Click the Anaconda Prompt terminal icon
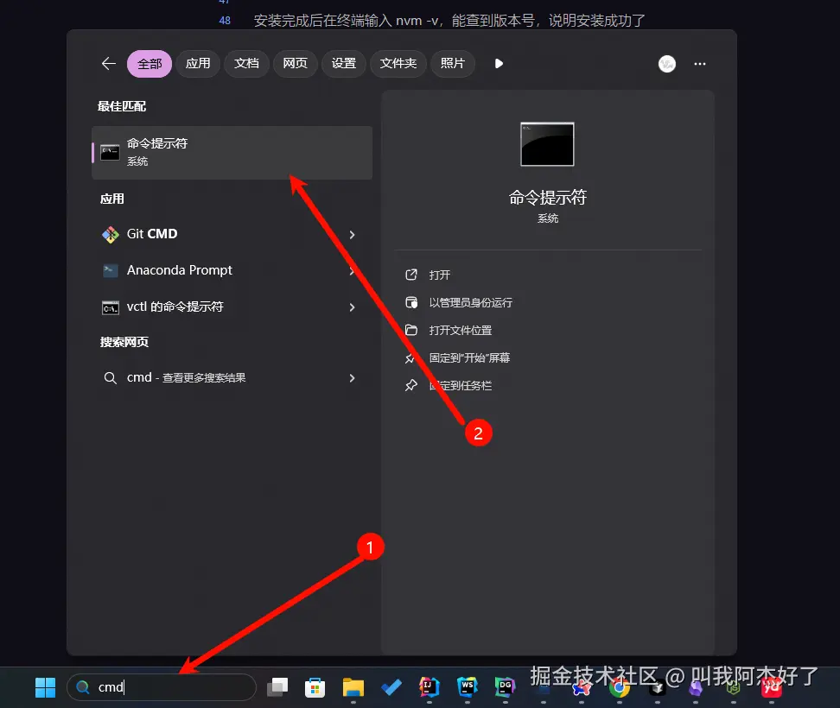This screenshot has height=708, width=840. point(111,271)
